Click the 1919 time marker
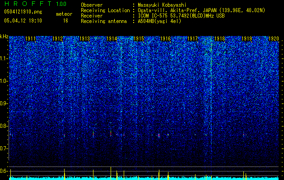 pyautogui.click(x=247, y=39)
